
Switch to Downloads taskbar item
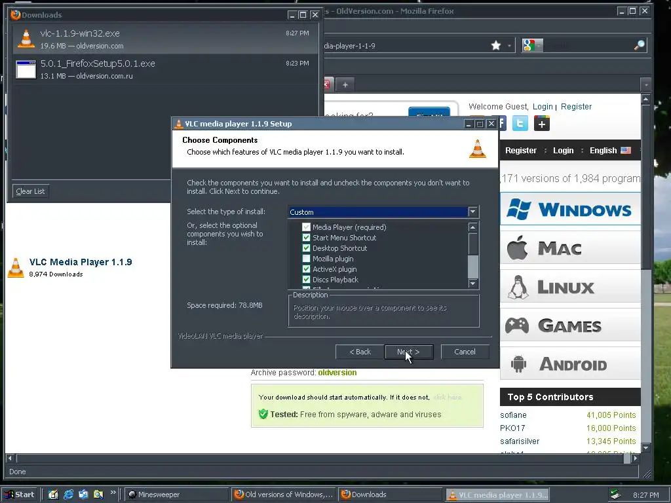(x=390, y=494)
